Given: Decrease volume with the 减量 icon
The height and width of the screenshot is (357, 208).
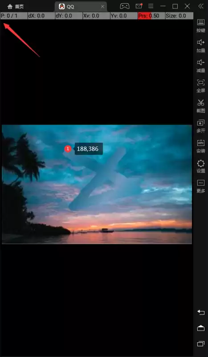Looking at the screenshot, I should (201, 66).
